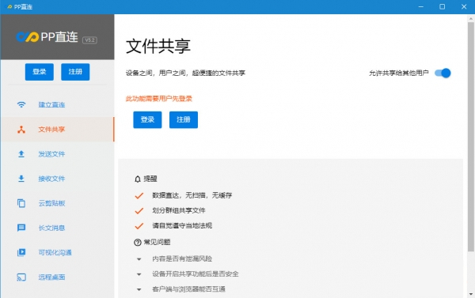Click the 注册 button under login notice

tap(184, 120)
